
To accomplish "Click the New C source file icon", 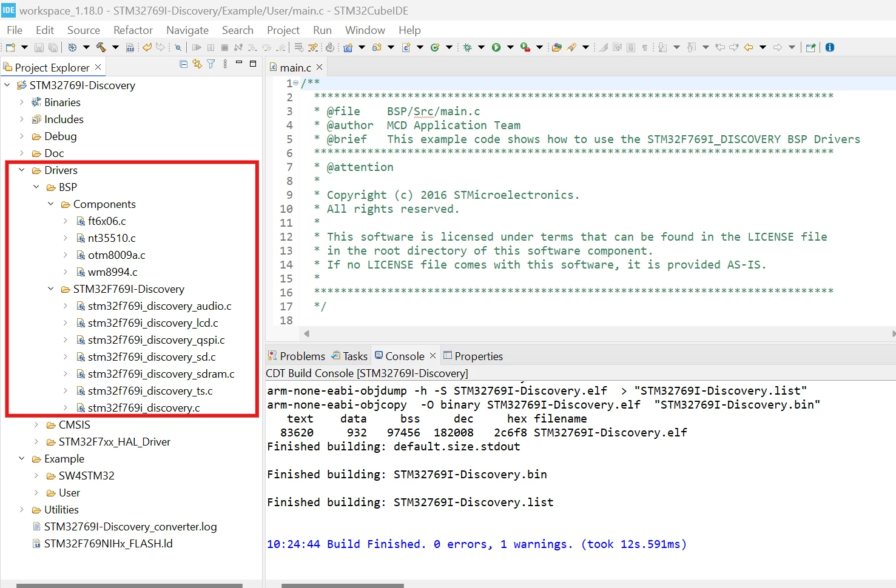I will 406,47.
